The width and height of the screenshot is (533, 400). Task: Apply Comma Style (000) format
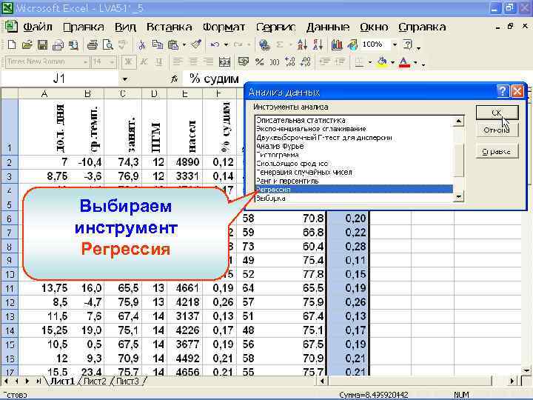click(275, 62)
